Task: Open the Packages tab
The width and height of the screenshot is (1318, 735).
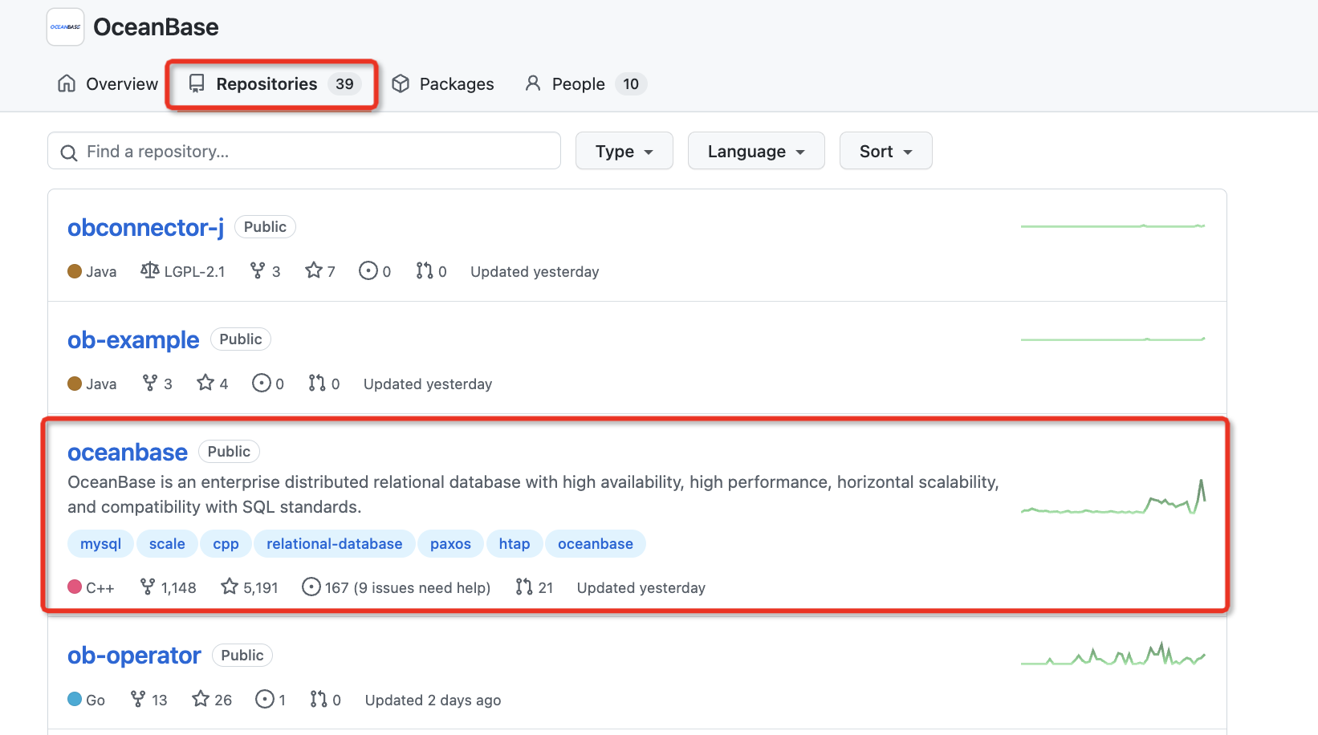Action: (443, 84)
